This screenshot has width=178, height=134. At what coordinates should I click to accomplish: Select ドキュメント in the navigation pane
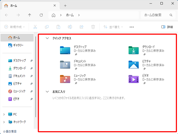point(17,76)
